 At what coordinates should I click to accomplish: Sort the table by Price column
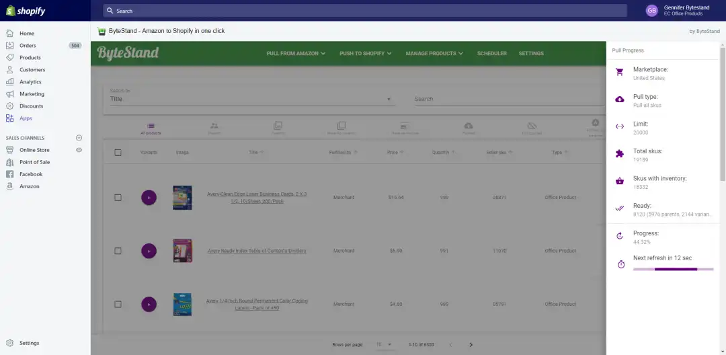pyautogui.click(x=395, y=152)
